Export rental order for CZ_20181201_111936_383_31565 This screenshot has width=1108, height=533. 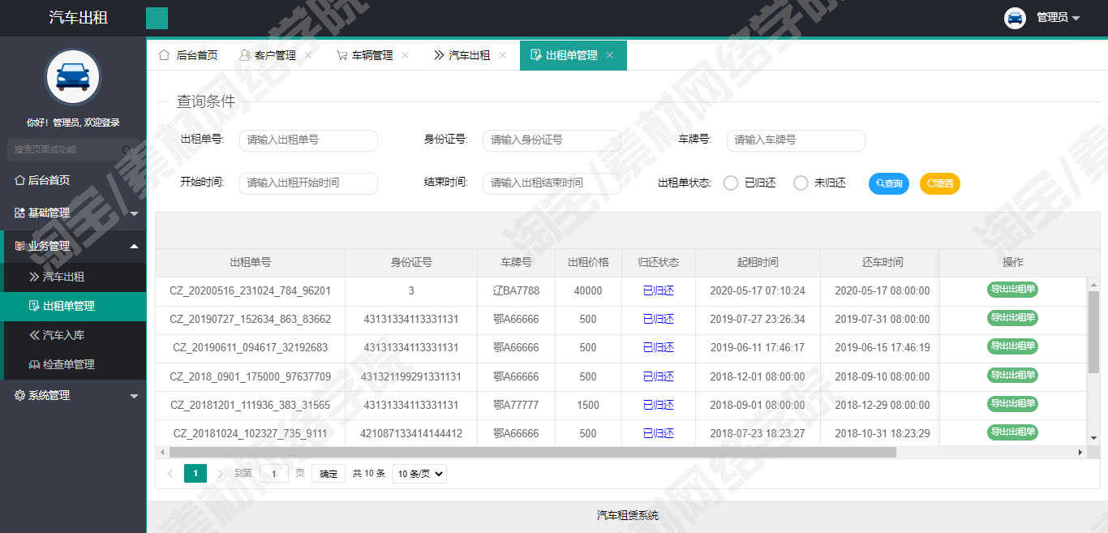[x=1012, y=403]
